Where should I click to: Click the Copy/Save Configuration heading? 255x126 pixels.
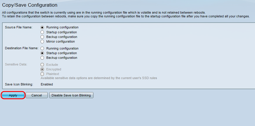30,5
